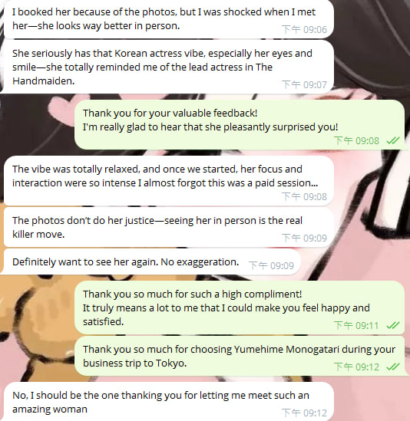Click the 09:07 timestamp on Handmaiden message

(304, 84)
